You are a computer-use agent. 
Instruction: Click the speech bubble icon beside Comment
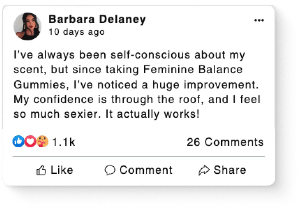(110, 171)
